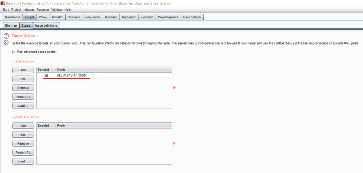Open the Burp menu
Image resolution: width=363 pixels, height=173 pixels.
(x=6, y=10)
